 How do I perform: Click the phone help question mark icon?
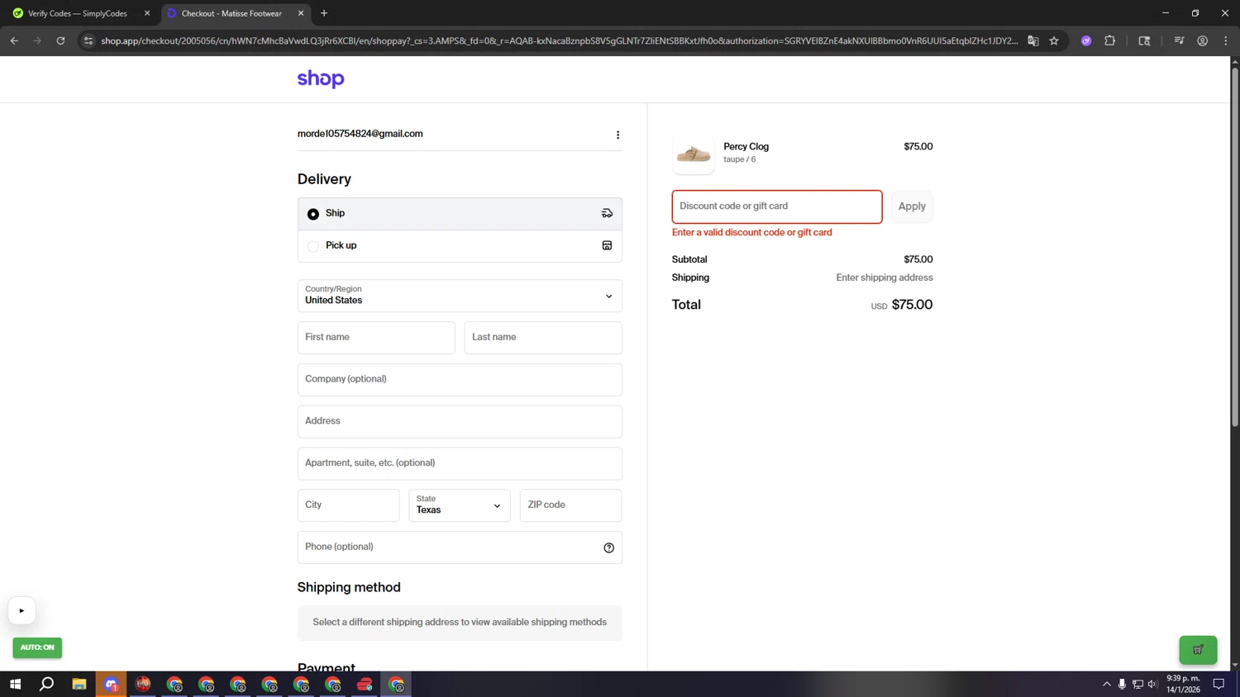click(x=608, y=548)
